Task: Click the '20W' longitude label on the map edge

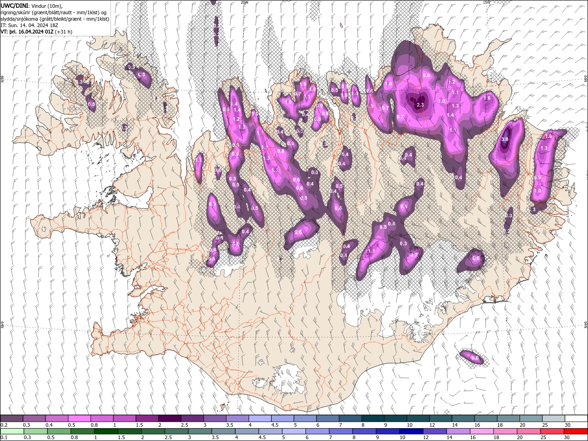Action: (x=244, y=2)
